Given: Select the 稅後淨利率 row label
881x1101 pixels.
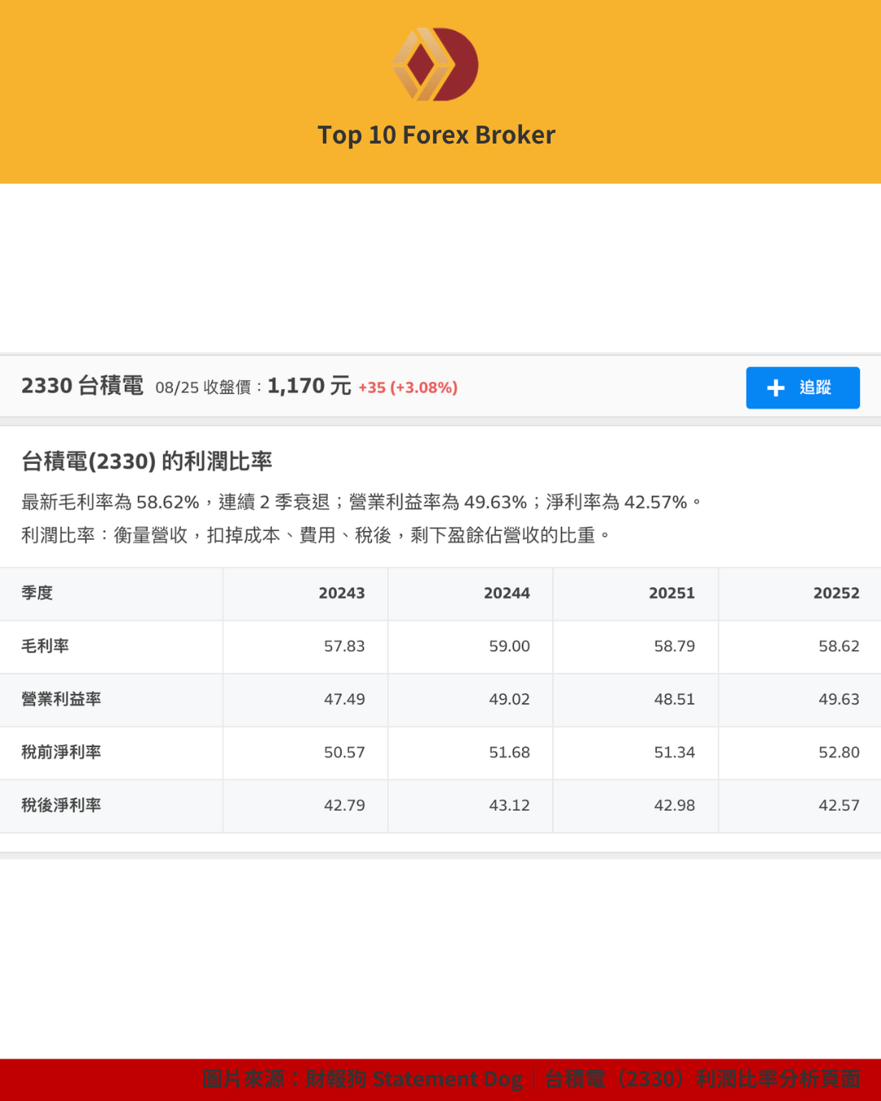Looking at the screenshot, I should pos(61,805).
